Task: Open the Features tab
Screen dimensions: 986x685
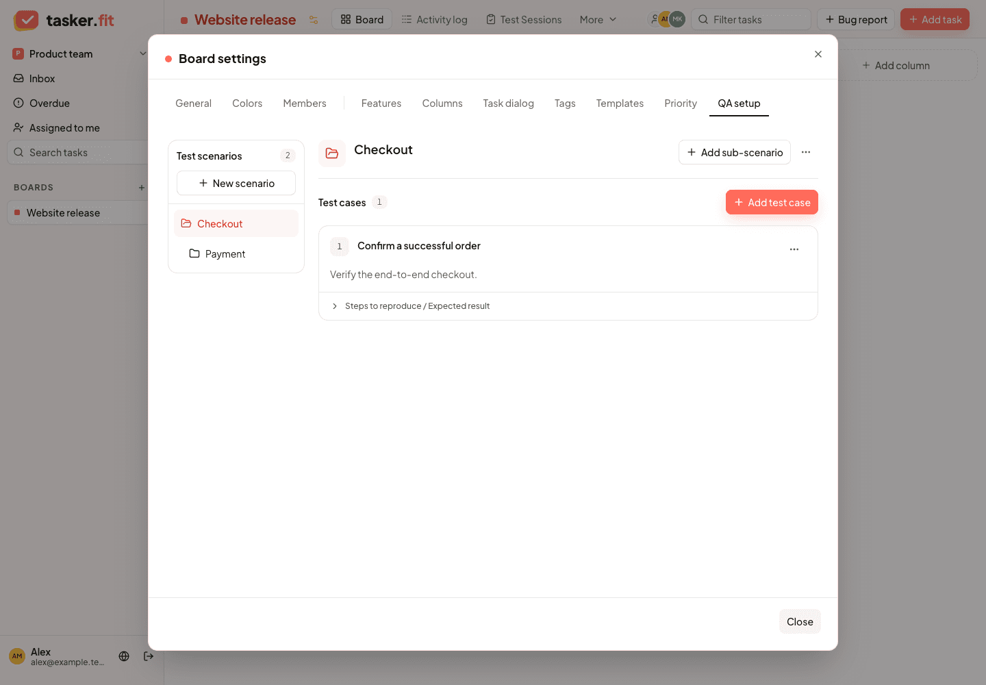Action: point(381,103)
